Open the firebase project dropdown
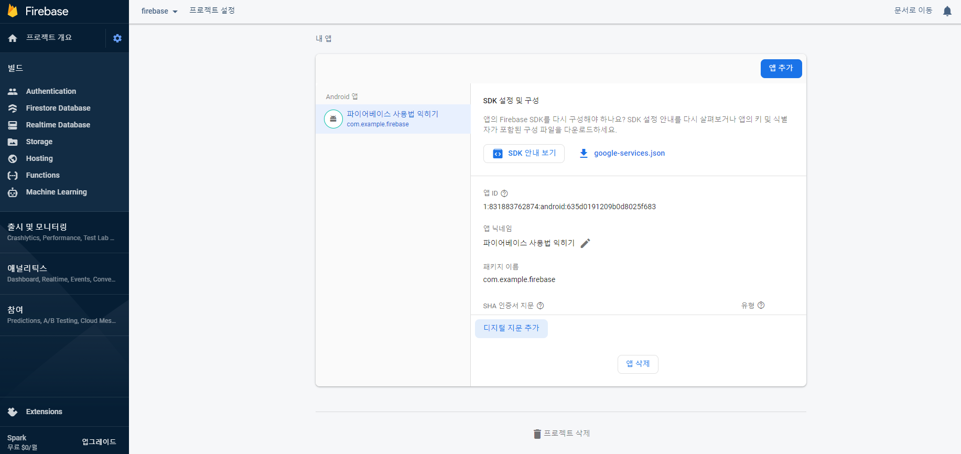 tap(159, 11)
